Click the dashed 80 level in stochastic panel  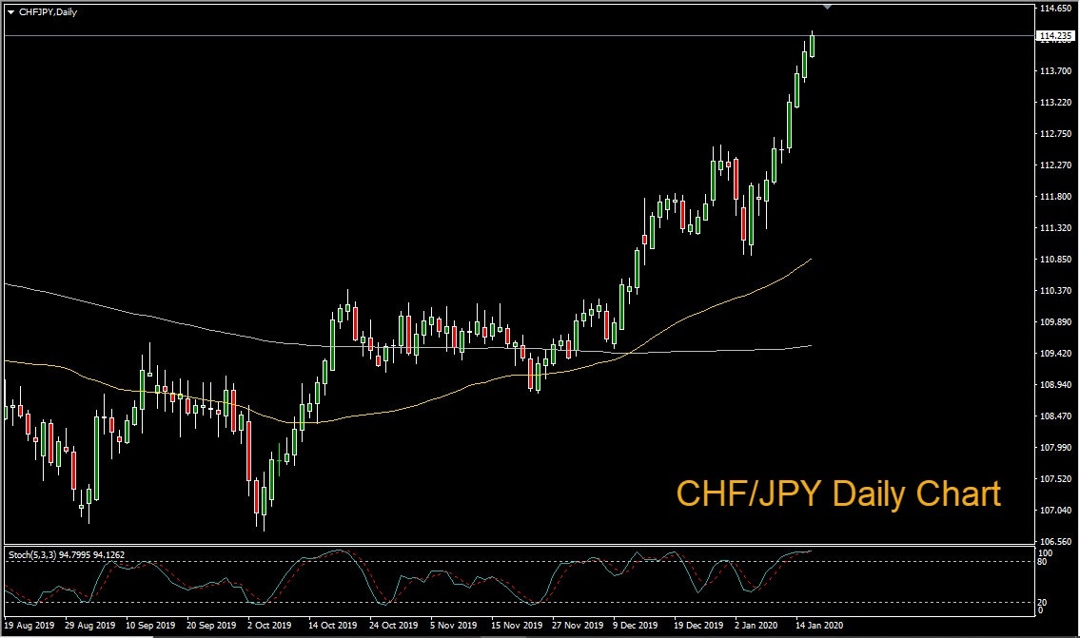476,560
